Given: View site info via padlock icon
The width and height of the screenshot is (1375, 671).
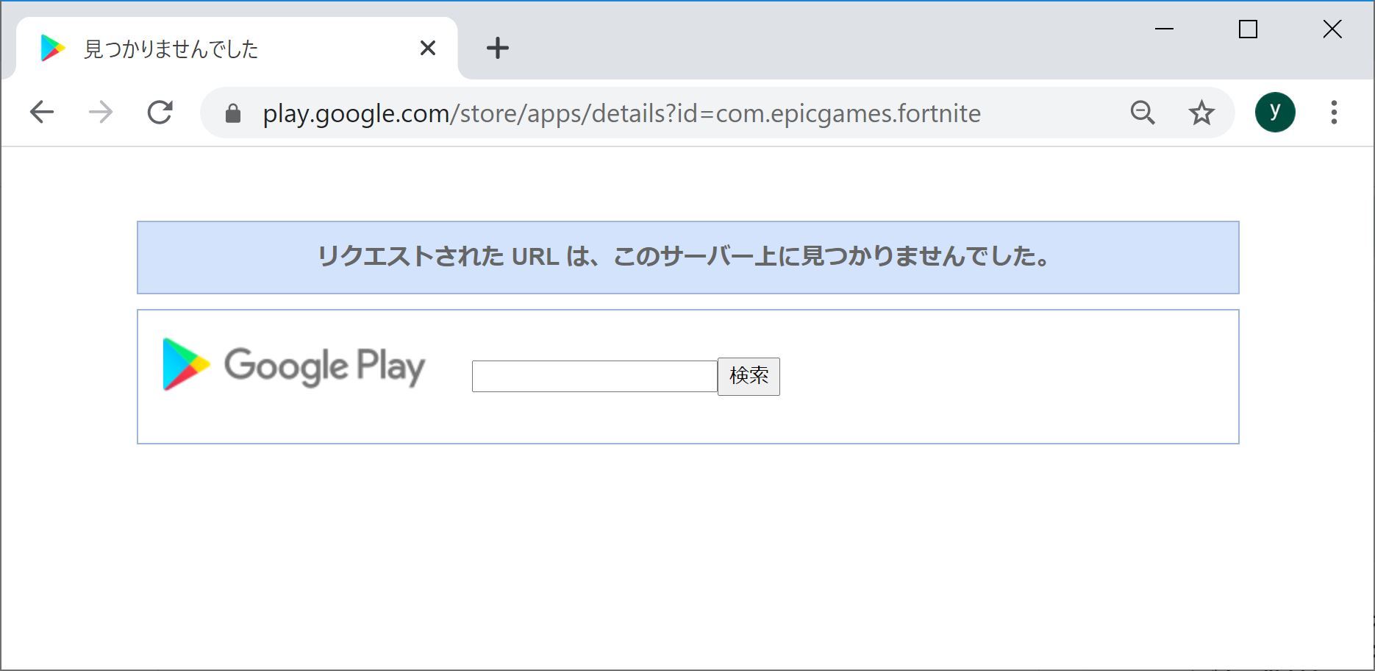Looking at the screenshot, I should pyautogui.click(x=233, y=113).
